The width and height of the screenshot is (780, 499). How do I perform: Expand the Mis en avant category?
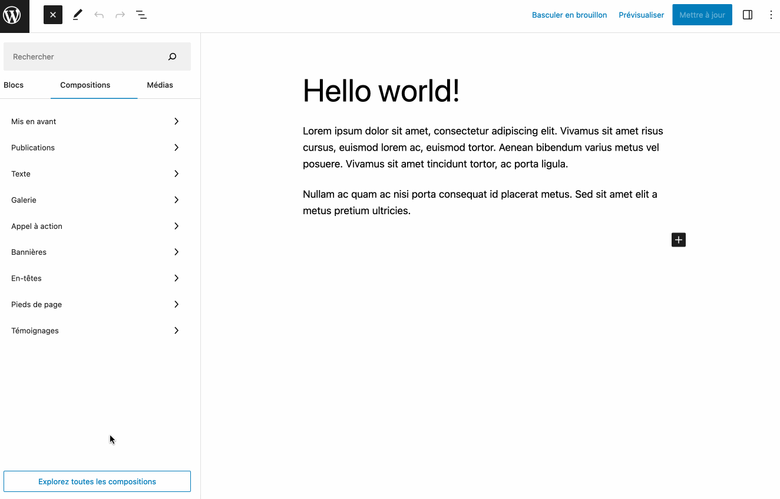click(95, 122)
